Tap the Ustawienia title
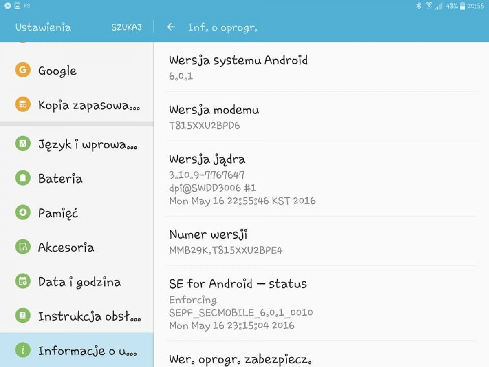Viewport: 489px width, 367px height. [x=43, y=27]
